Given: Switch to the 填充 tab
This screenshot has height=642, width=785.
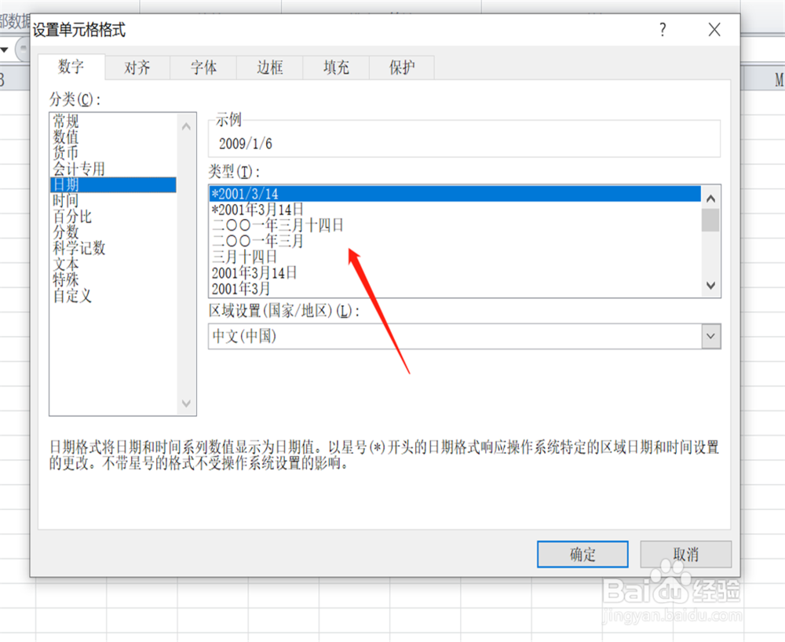Looking at the screenshot, I should point(336,67).
